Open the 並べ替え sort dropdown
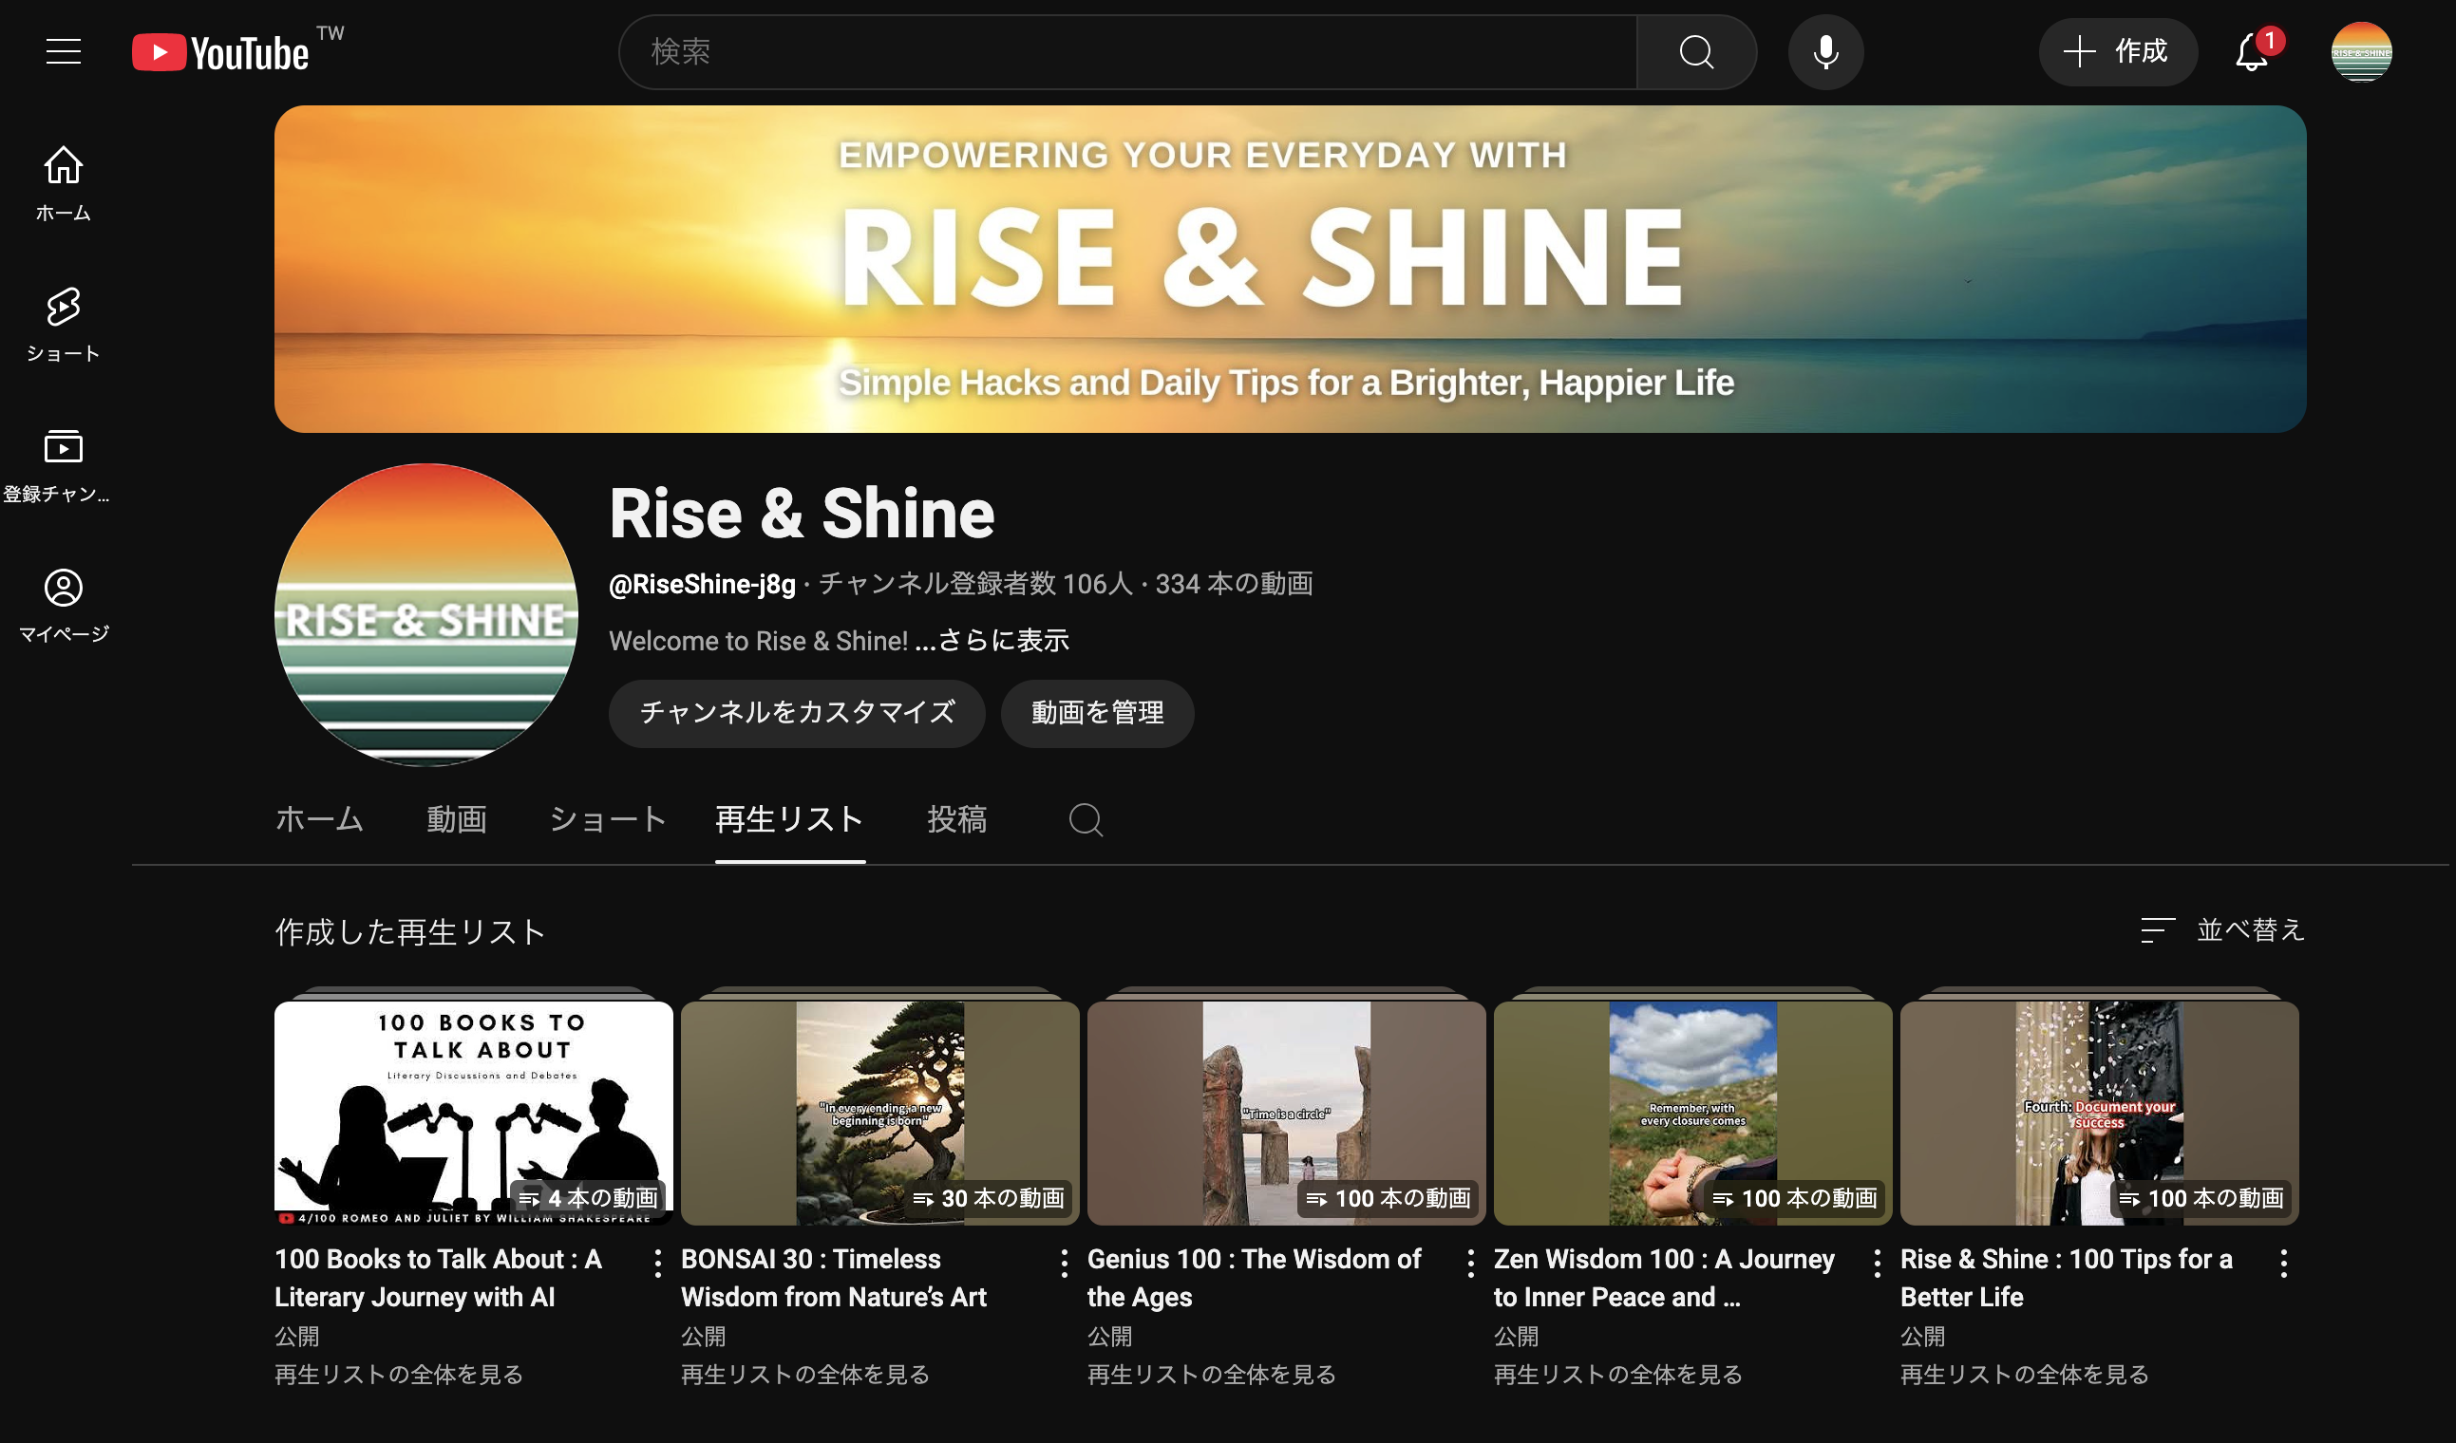Screen dimensions: 2456x1443 point(2222,930)
